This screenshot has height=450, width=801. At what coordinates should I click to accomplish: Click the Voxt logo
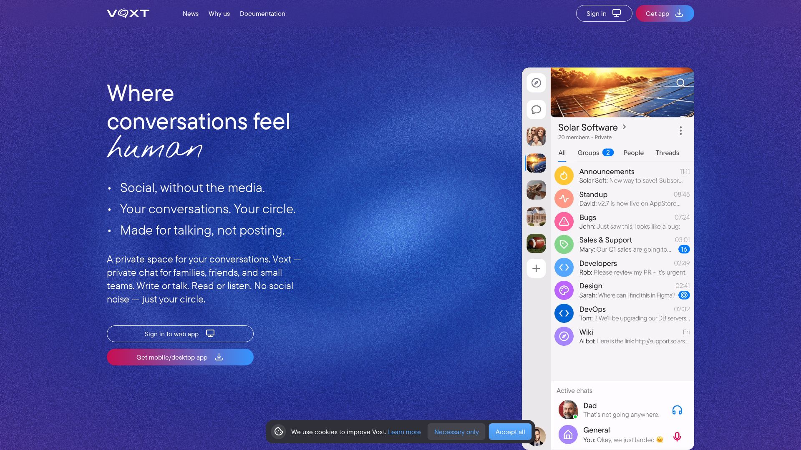click(x=128, y=13)
